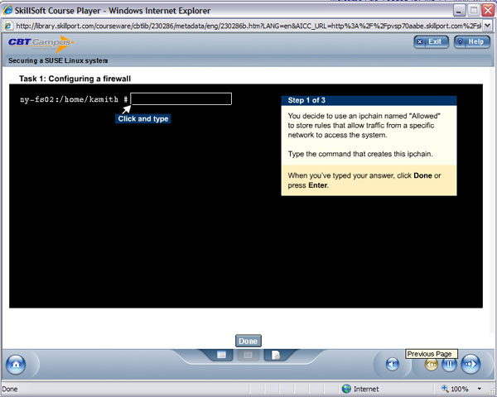Click the Home button in the player bar
The width and height of the screenshot is (497, 397).
[16, 363]
